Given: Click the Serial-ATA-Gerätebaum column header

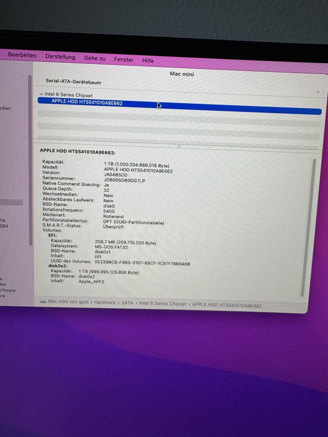Looking at the screenshot, I should pos(73,82).
